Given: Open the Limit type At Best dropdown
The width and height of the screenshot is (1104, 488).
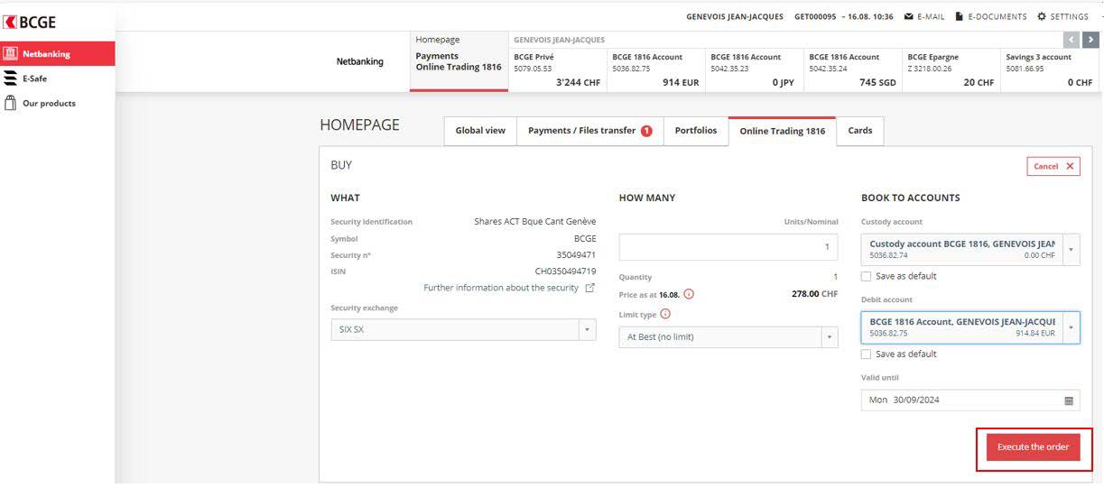Looking at the screenshot, I should tap(728, 337).
